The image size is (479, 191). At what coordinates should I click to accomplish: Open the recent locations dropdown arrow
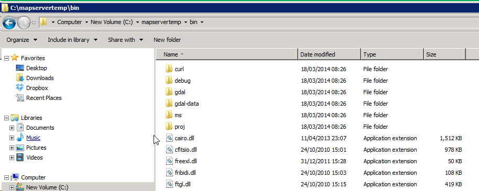tap(34, 23)
